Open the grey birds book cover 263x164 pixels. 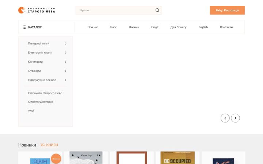(x=86, y=158)
